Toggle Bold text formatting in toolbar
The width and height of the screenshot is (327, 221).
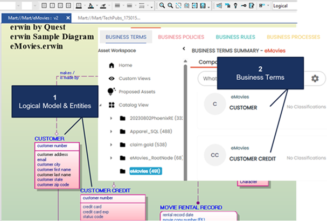click(44, 5)
